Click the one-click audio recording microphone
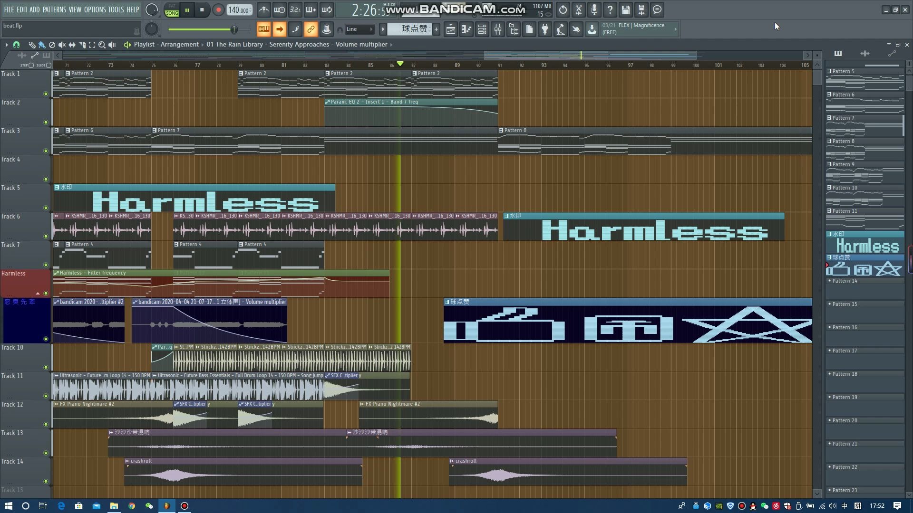This screenshot has height=513, width=913. [594, 9]
